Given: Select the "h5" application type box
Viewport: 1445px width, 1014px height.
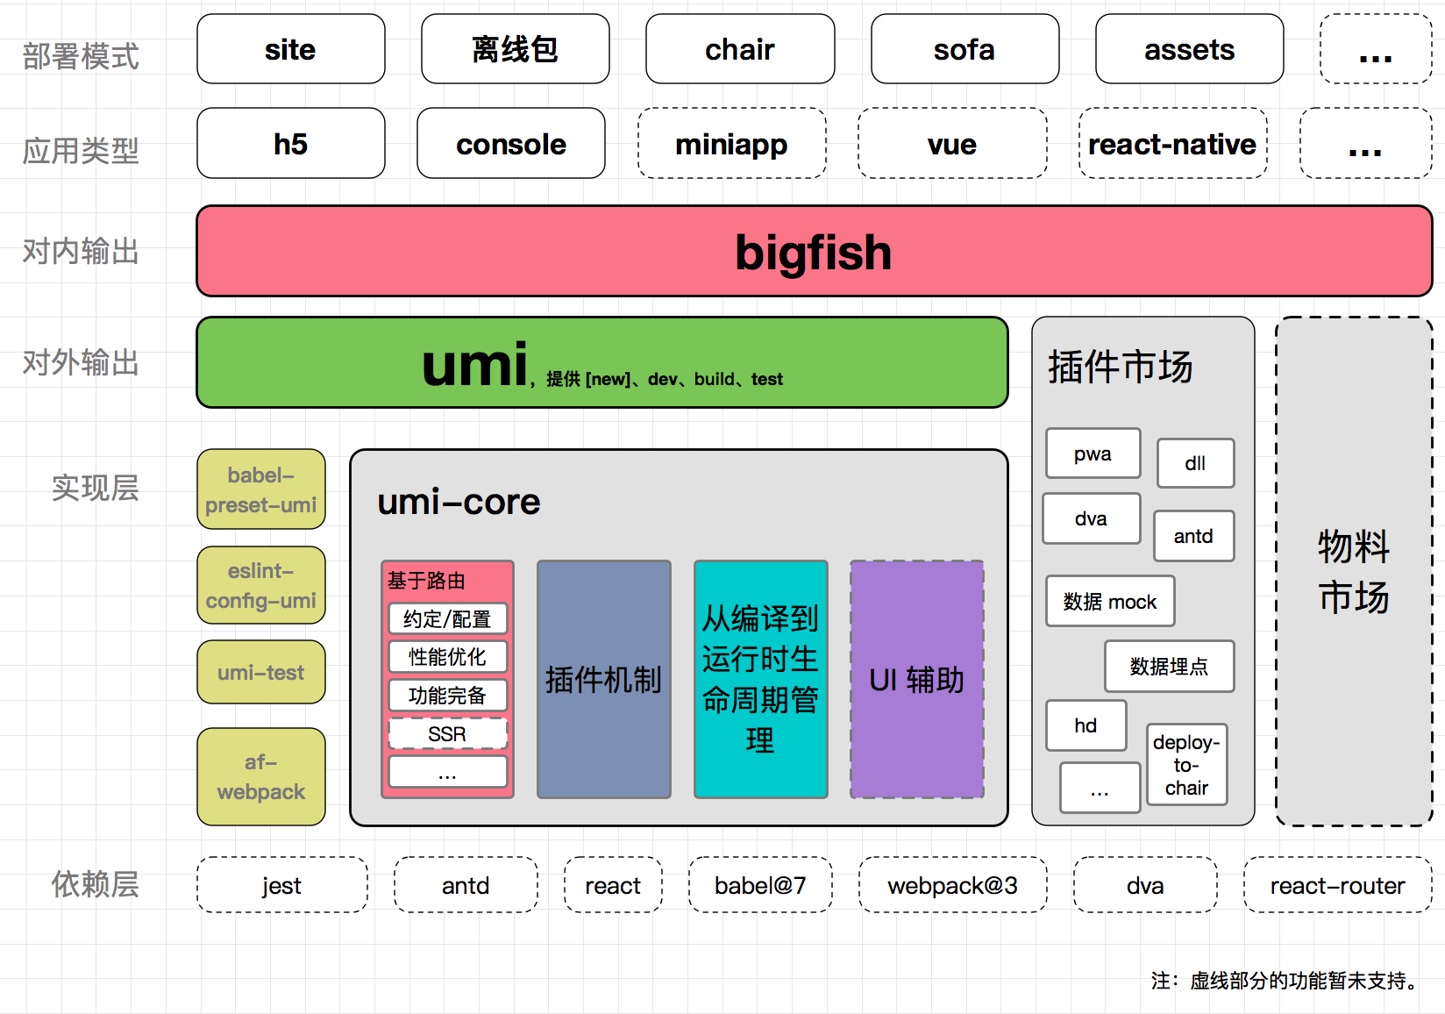Looking at the screenshot, I should tap(291, 143).
